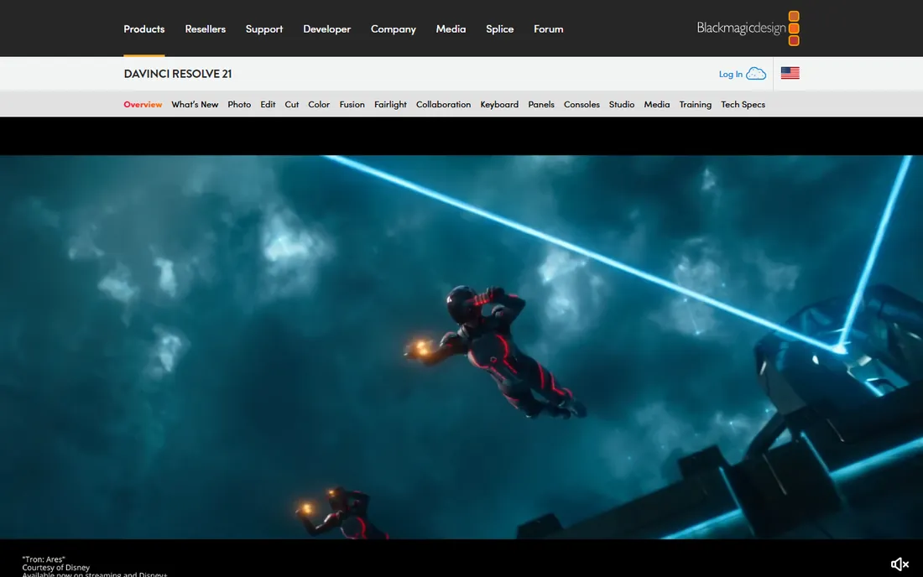The height and width of the screenshot is (577, 923).
Task: Switch to the Collaboration tab
Action: (x=443, y=104)
